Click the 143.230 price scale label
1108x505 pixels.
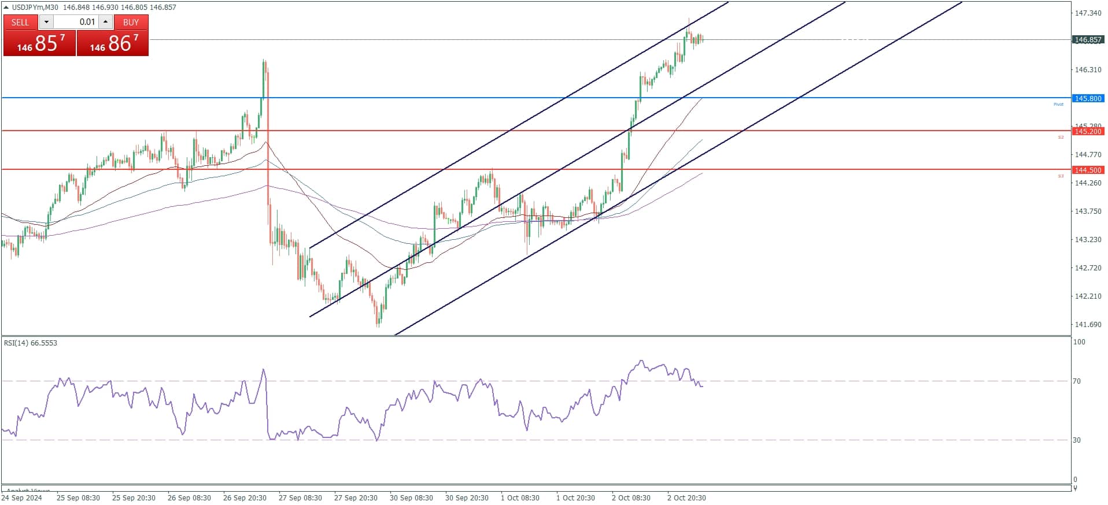(1088, 240)
